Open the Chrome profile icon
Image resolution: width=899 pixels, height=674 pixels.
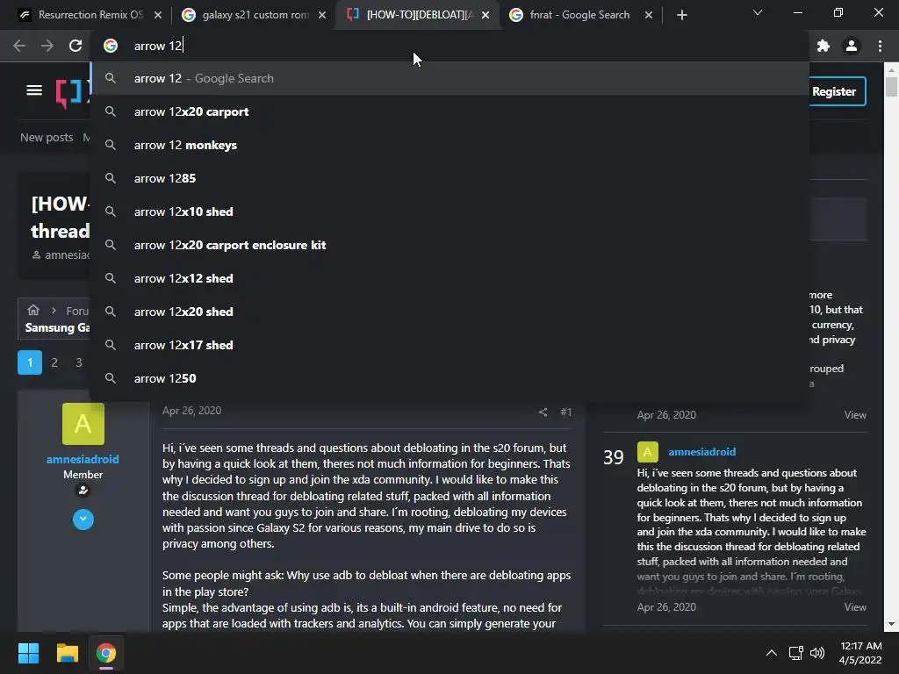coord(852,46)
